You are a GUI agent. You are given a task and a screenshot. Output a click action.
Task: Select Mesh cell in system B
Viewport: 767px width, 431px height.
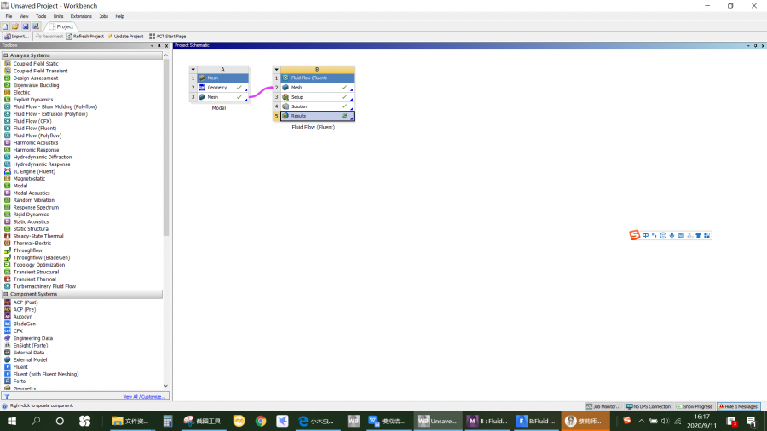click(317, 88)
